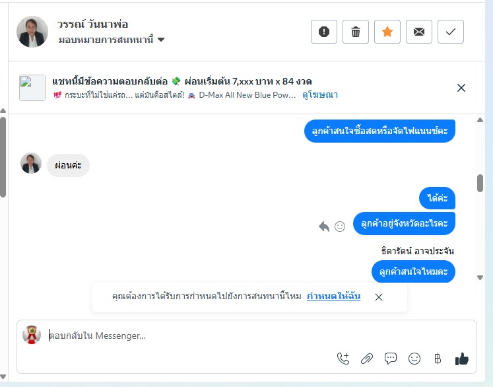Toggle the orange star follow-up flag
Image resolution: width=493 pixels, height=387 pixels.
[387, 32]
